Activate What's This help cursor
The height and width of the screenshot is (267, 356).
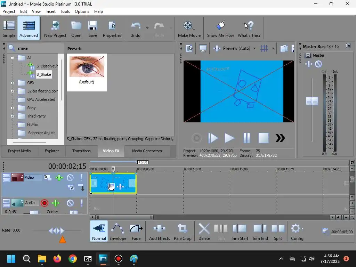click(249, 29)
